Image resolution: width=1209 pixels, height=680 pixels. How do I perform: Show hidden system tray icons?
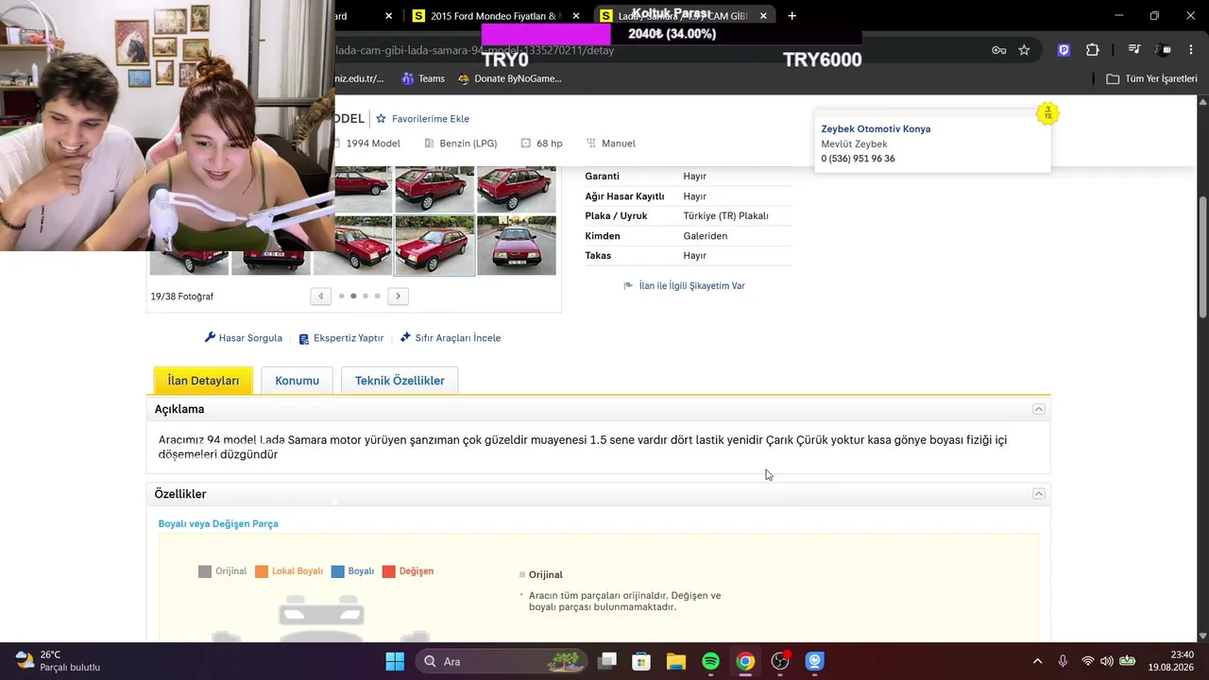pyautogui.click(x=1037, y=661)
